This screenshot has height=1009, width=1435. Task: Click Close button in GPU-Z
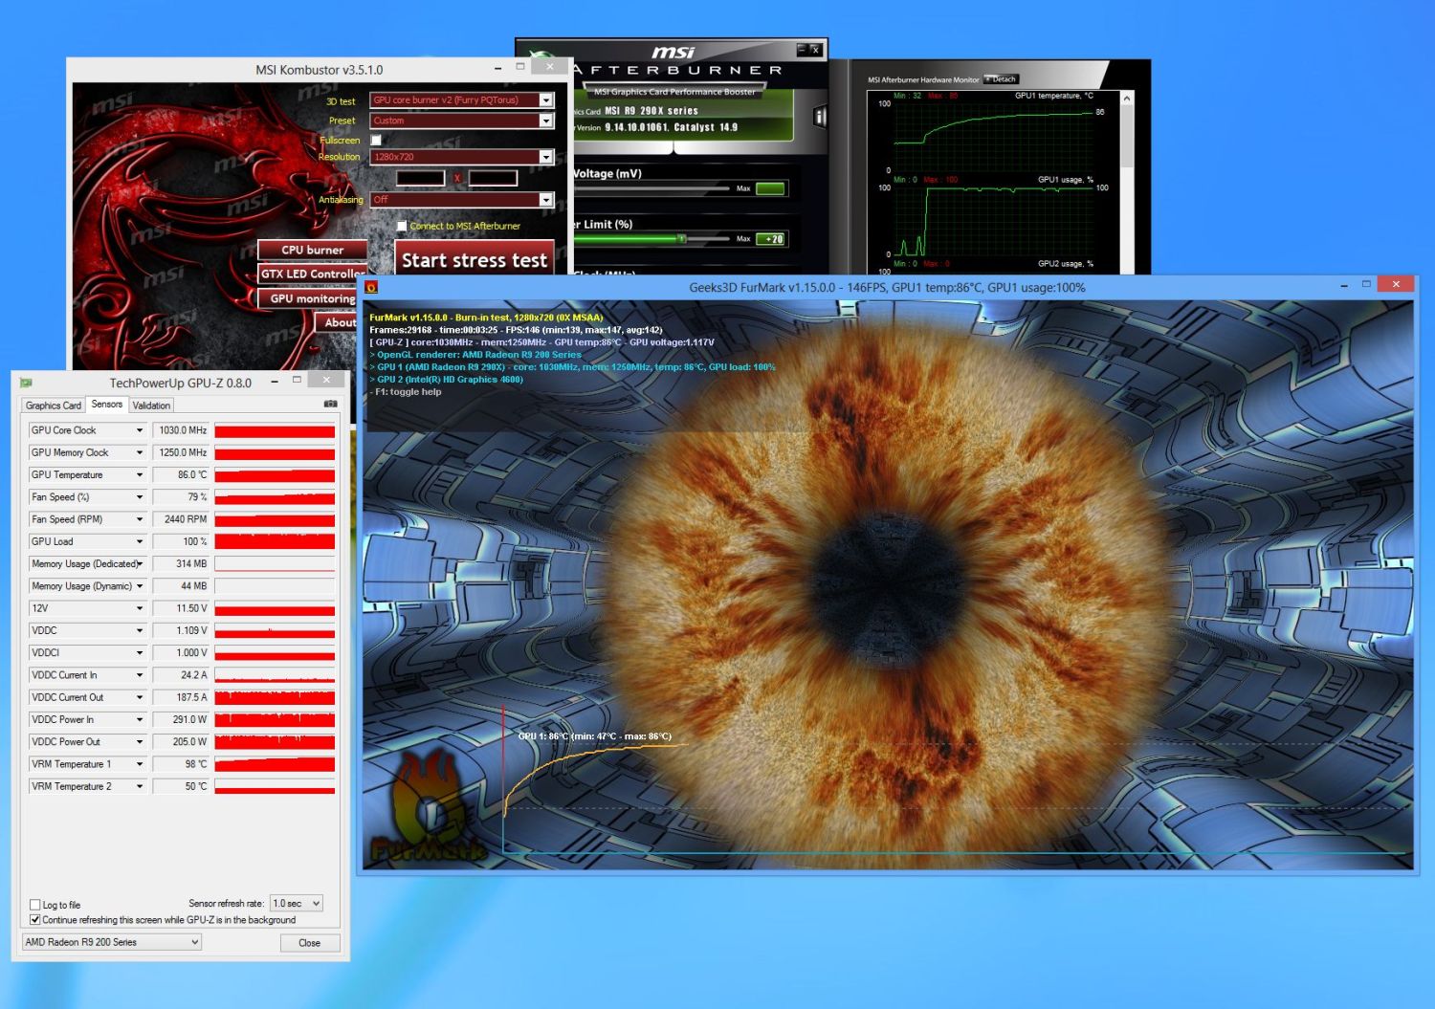(309, 942)
